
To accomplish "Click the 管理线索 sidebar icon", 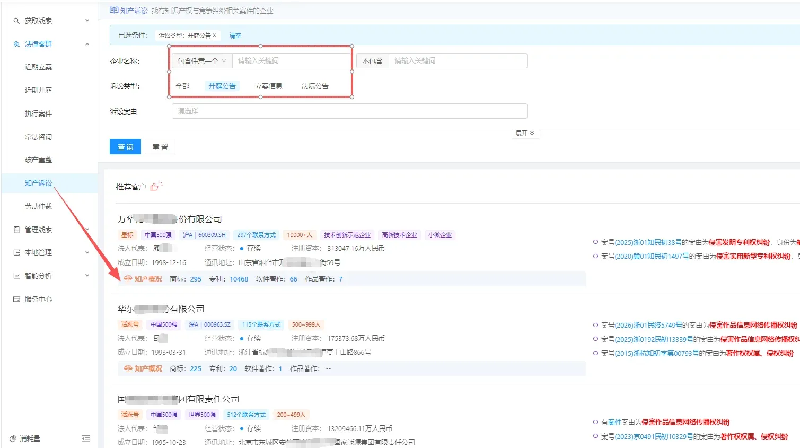I will tap(16, 230).
